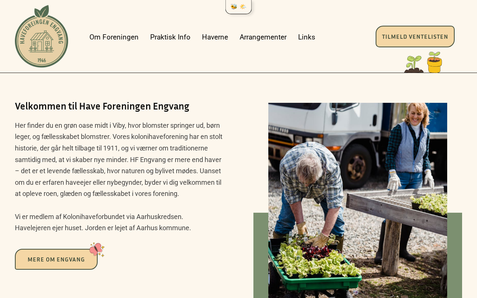Image resolution: width=477 pixels, height=298 pixels.
Task: Go to the Haverne page
Action: click(215, 37)
